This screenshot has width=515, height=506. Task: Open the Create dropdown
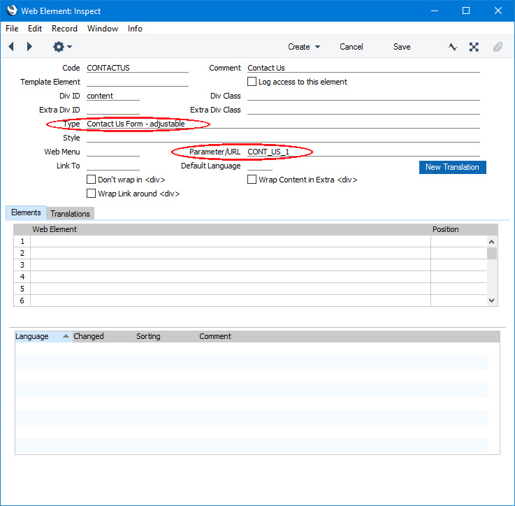coord(304,47)
